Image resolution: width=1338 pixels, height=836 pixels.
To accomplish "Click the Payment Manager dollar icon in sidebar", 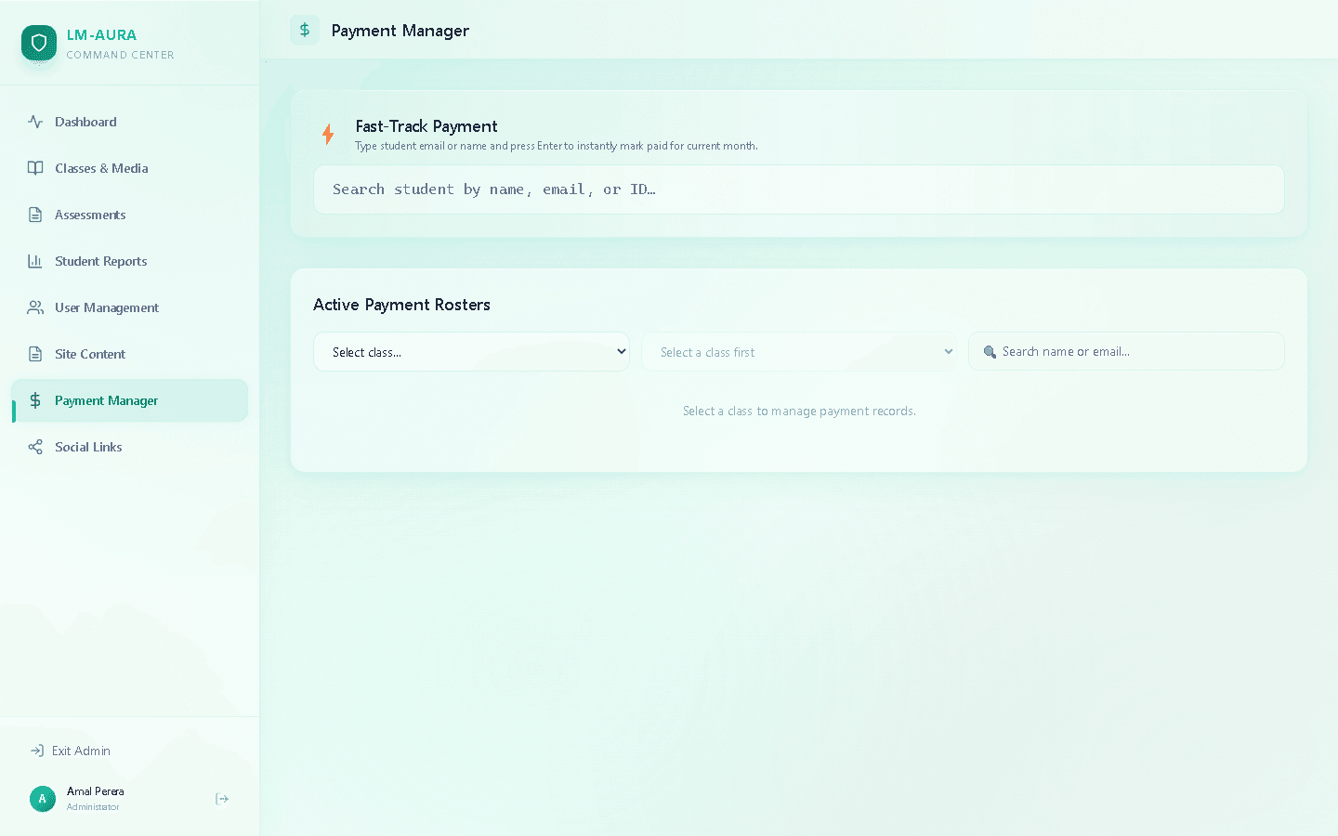I will [x=35, y=400].
